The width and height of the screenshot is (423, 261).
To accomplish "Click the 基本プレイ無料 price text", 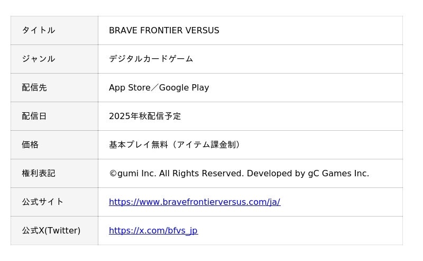I will click(139, 145).
